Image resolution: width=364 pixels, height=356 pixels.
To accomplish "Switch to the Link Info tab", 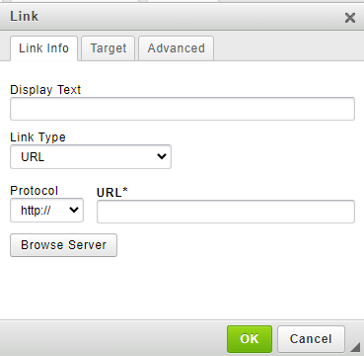I will pos(44,48).
